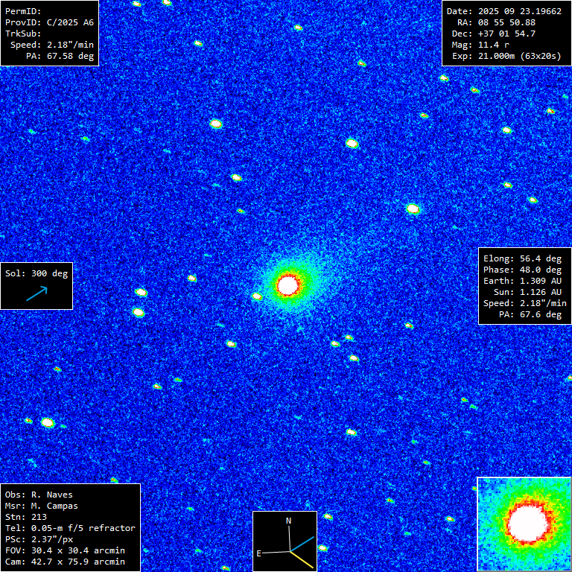Click the E label on the compass
The height and width of the screenshot is (572, 572).
point(259,553)
